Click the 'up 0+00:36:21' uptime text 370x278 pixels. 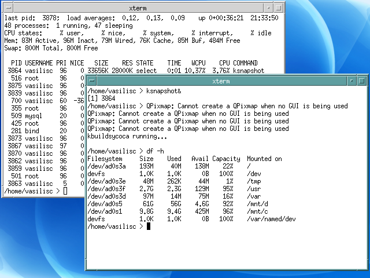pyautogui.click(x=221, y=18)
